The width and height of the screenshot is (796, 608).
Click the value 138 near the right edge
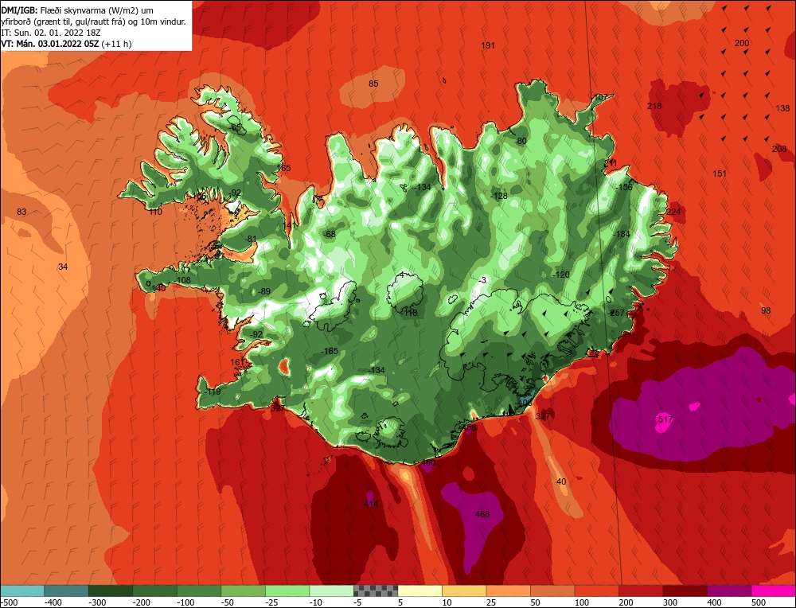(782, 108)
